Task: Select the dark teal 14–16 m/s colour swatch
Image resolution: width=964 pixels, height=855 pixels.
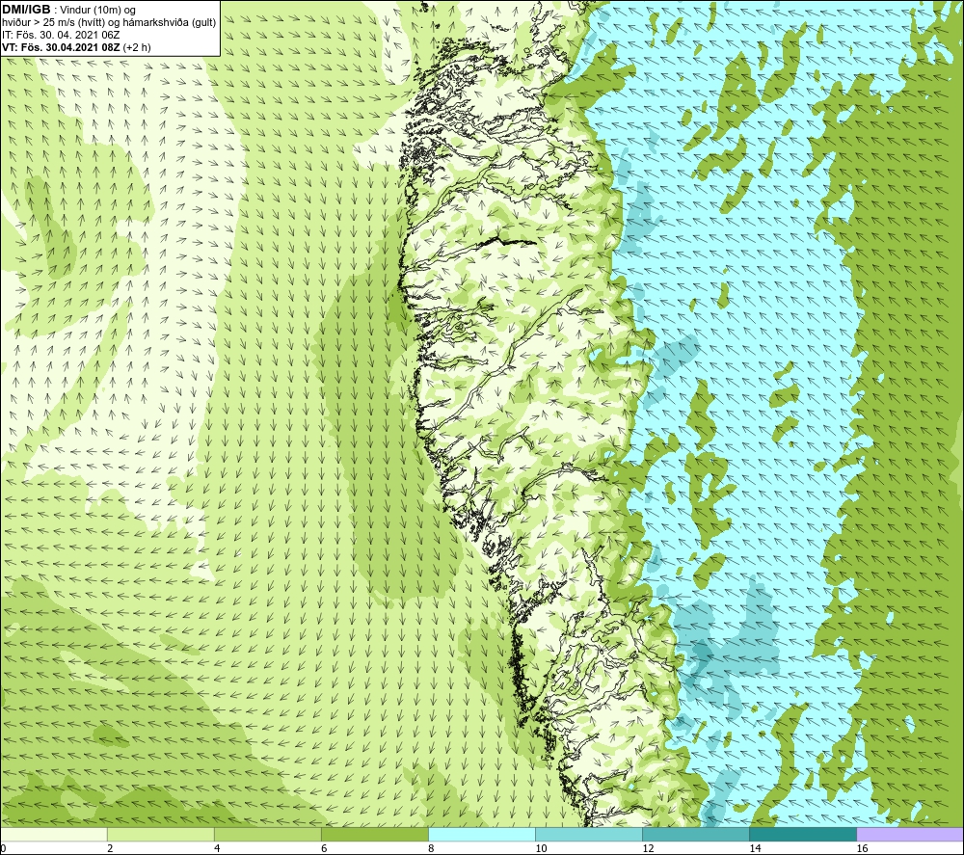Action: [x=803, y=834]
